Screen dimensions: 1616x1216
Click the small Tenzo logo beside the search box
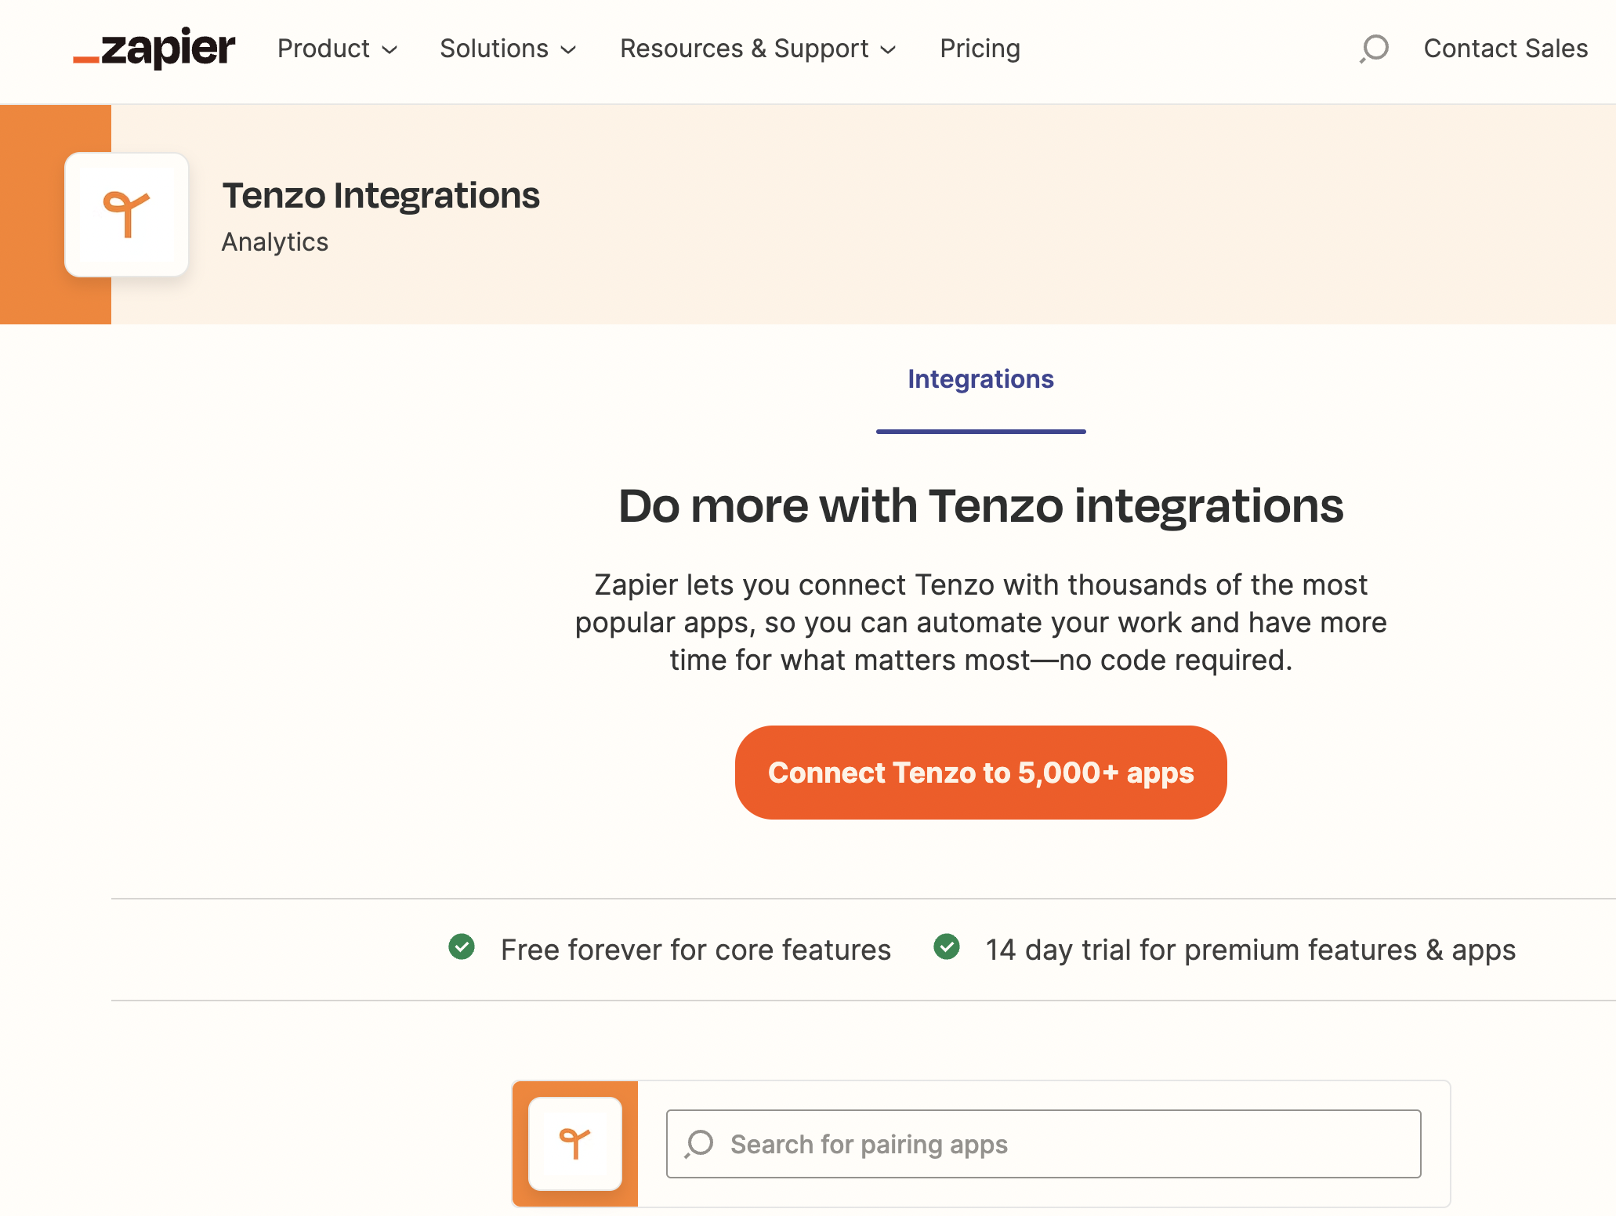point(575,1144)
